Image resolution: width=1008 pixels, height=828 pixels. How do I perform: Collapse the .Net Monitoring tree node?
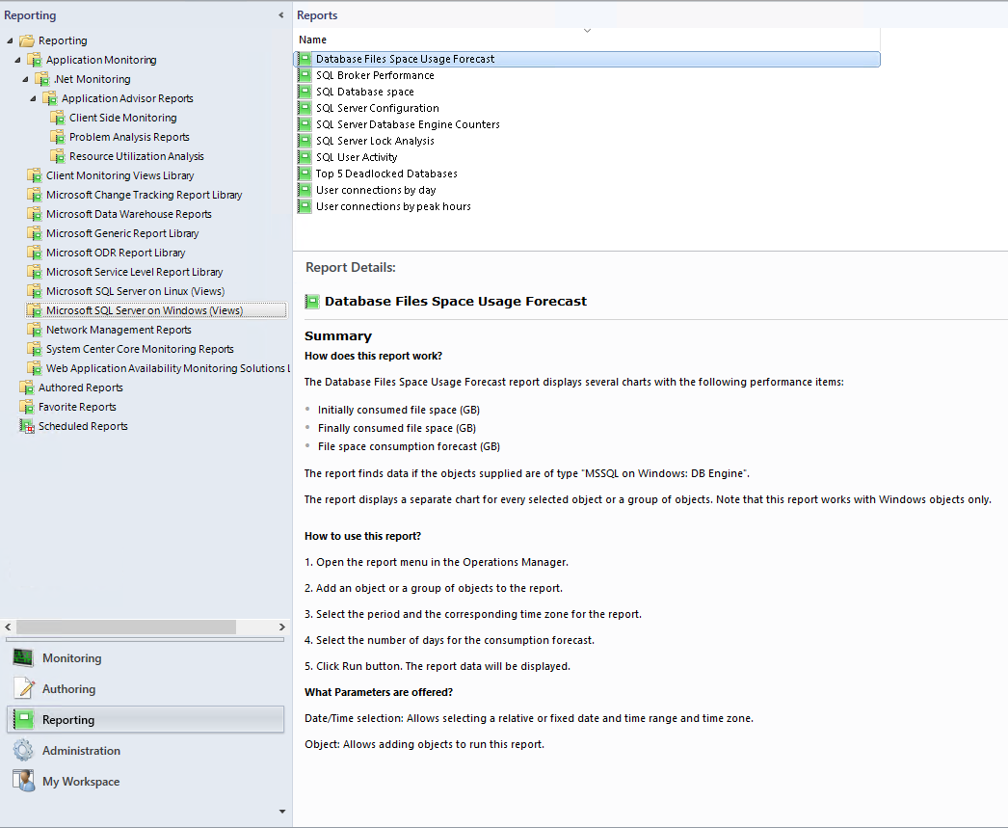pos(25,79)
